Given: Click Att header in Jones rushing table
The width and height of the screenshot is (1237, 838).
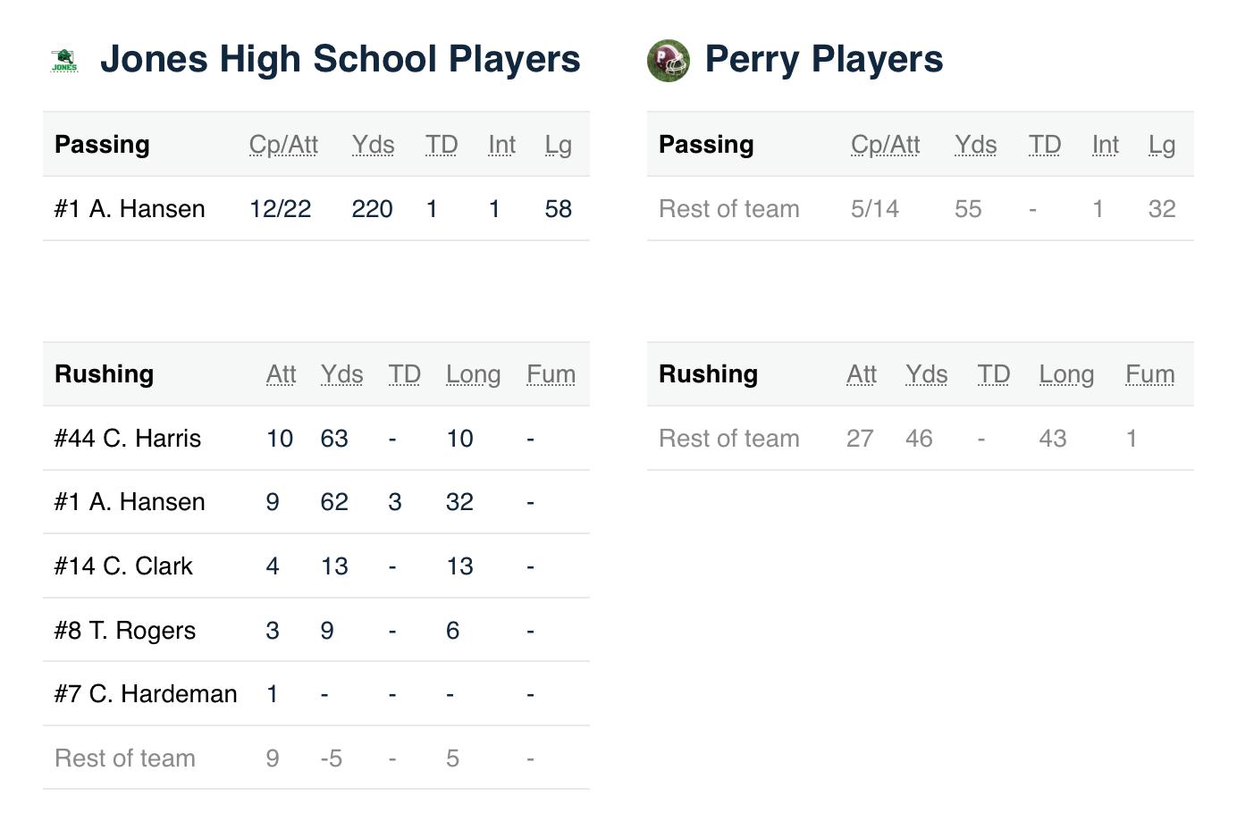Looking at the screenshot, I should click(x=281, y=374).
